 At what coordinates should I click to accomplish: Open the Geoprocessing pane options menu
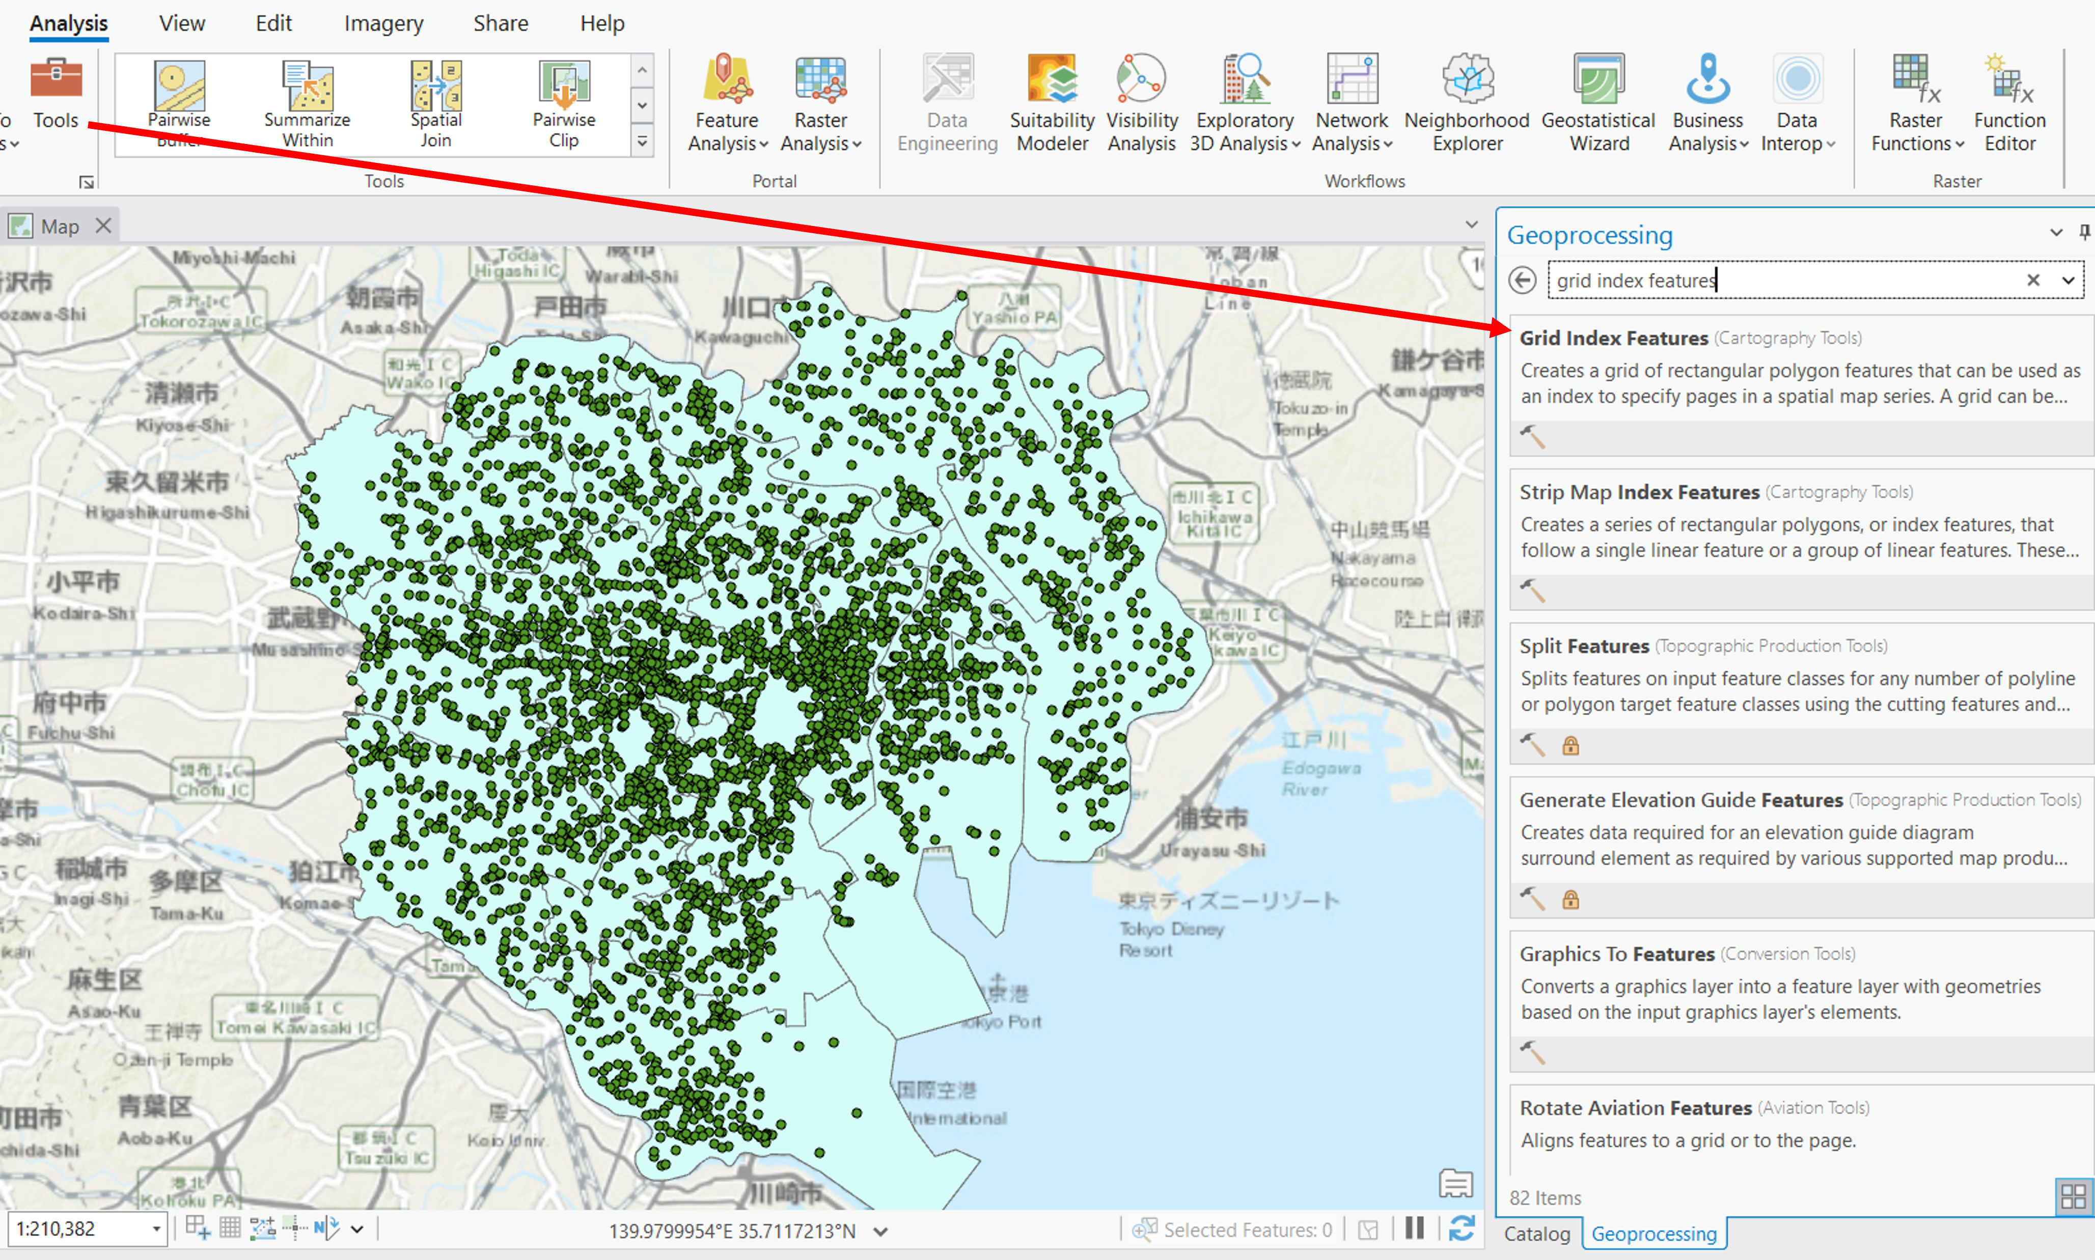point(2056,232)
